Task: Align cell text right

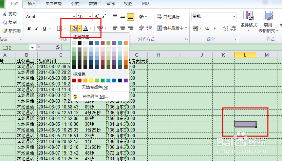Action: point(131,28)
